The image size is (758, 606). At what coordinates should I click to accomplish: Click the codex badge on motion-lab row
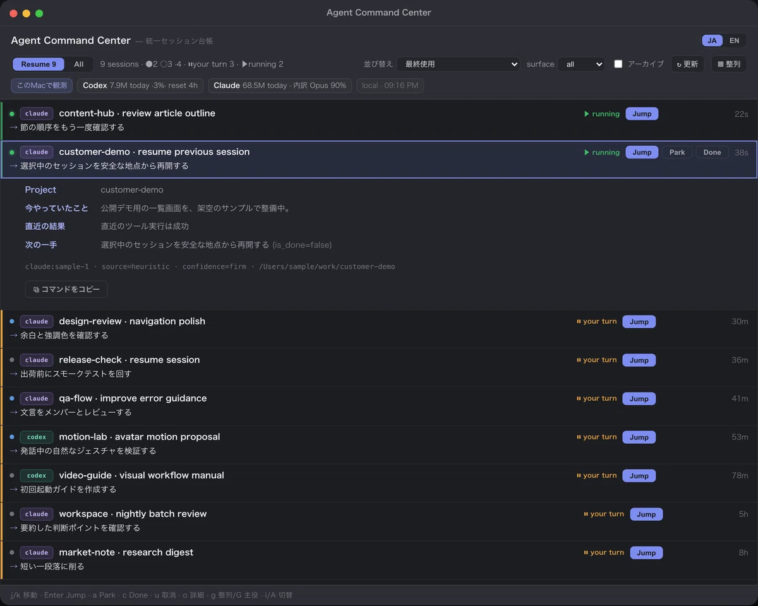tap(37, 437)
